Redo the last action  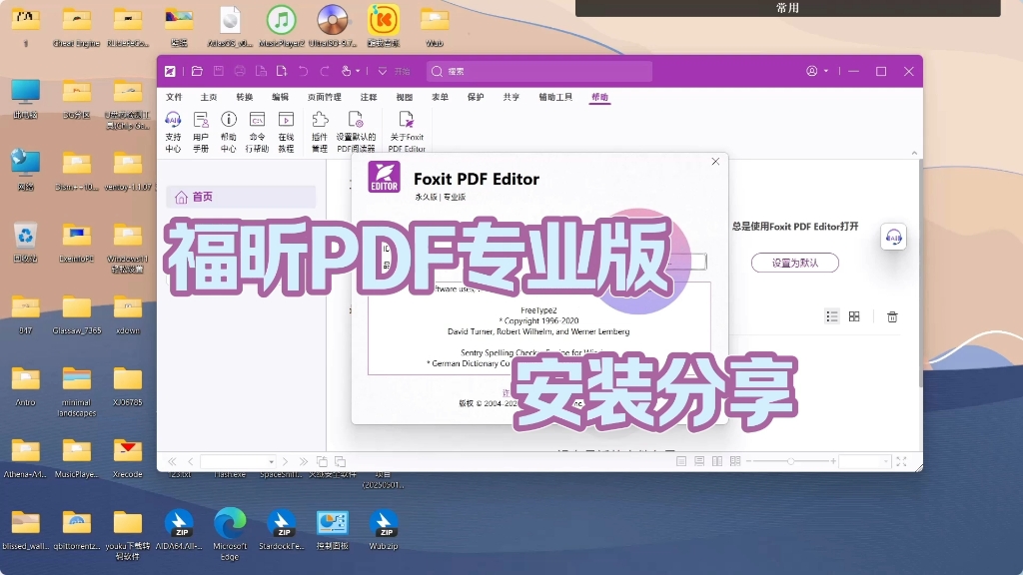[x=325, y=71]
